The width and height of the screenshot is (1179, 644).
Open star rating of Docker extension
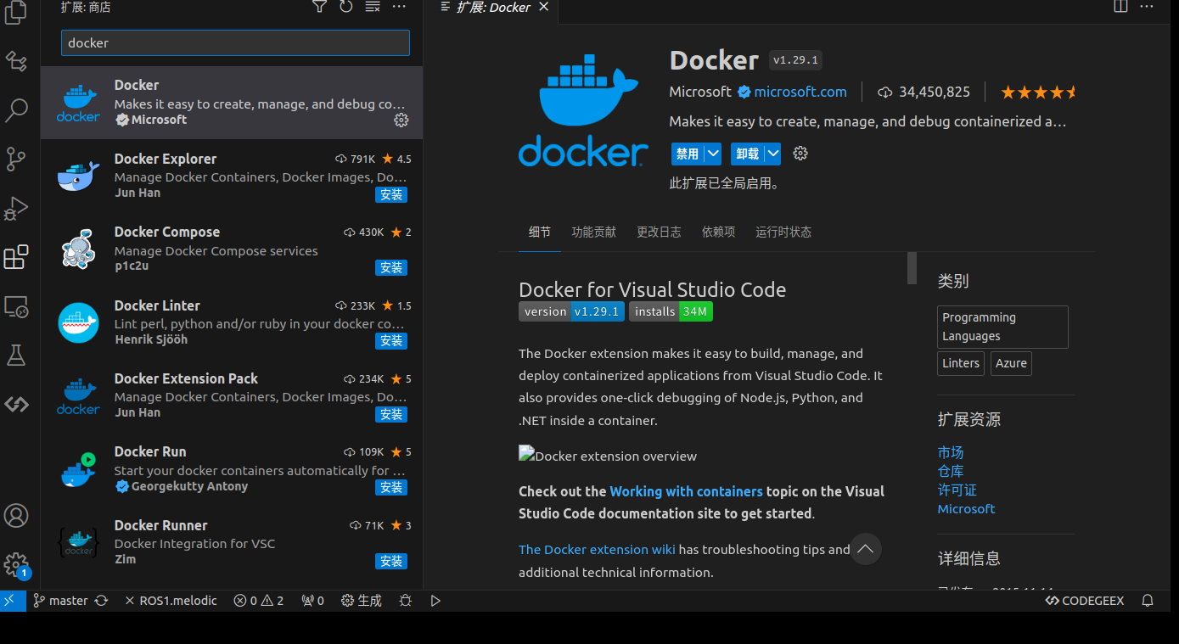[1038, 92]
